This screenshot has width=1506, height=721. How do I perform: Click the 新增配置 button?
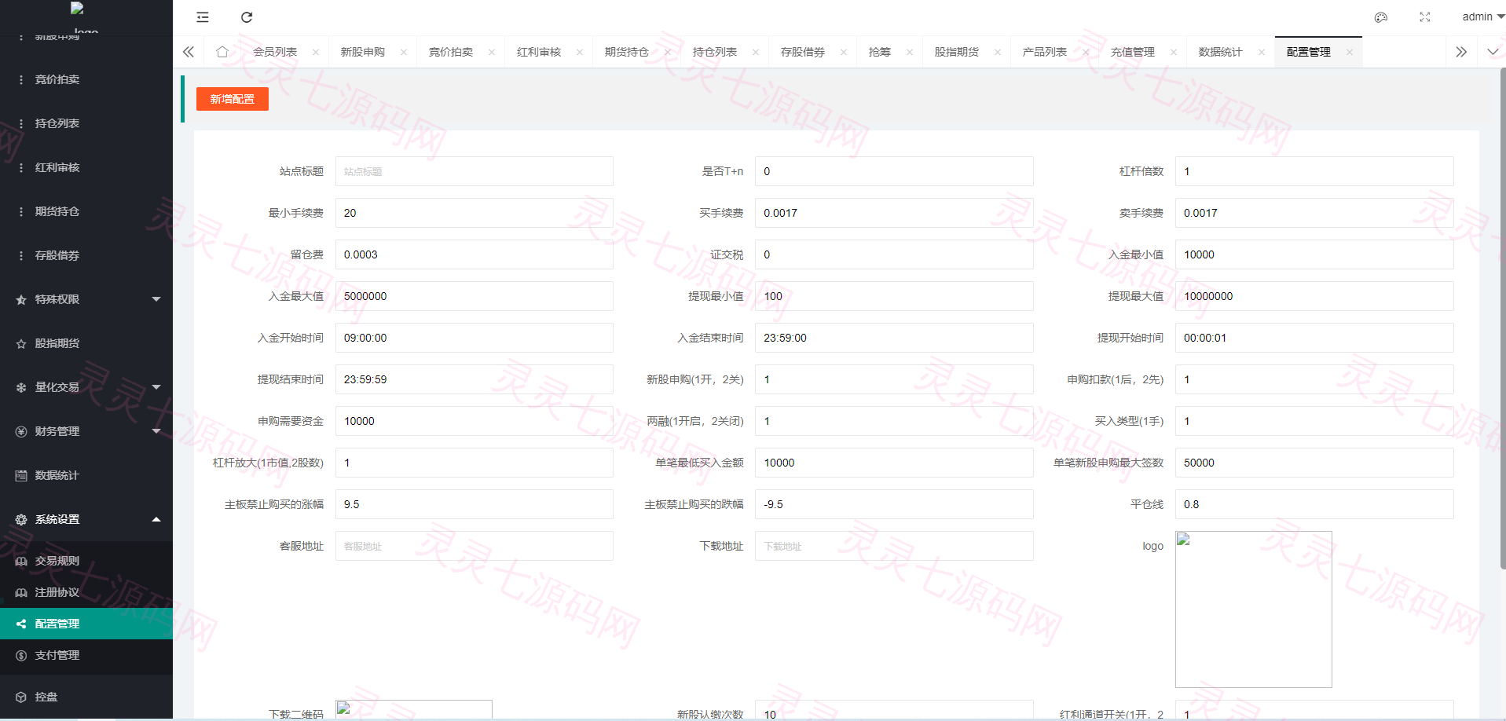(x=233, y=99)
